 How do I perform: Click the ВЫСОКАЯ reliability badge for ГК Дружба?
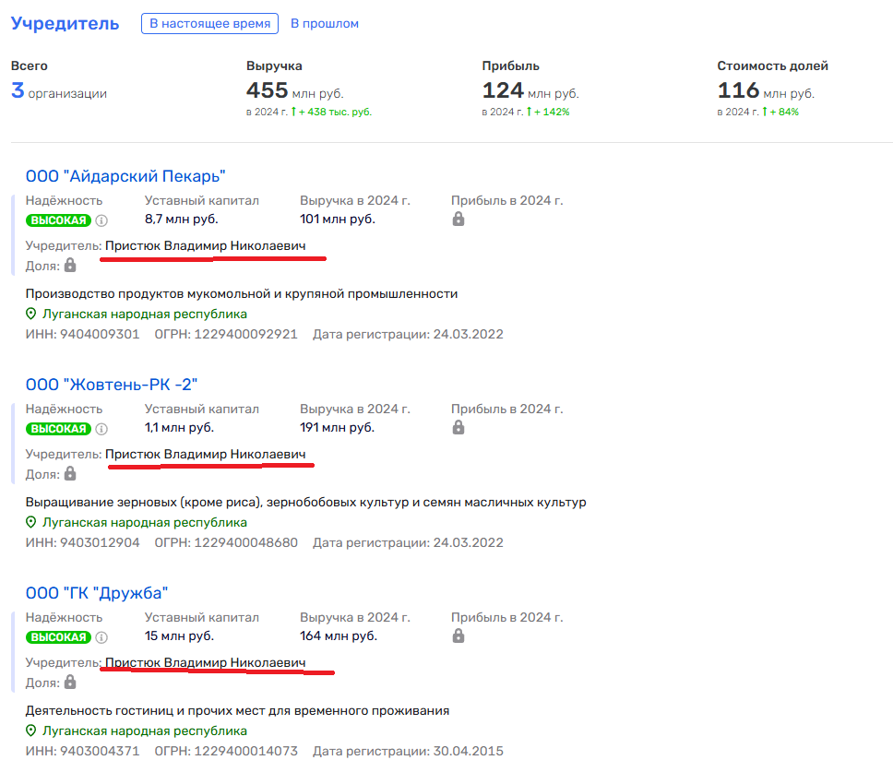click(x=58, y=637)
